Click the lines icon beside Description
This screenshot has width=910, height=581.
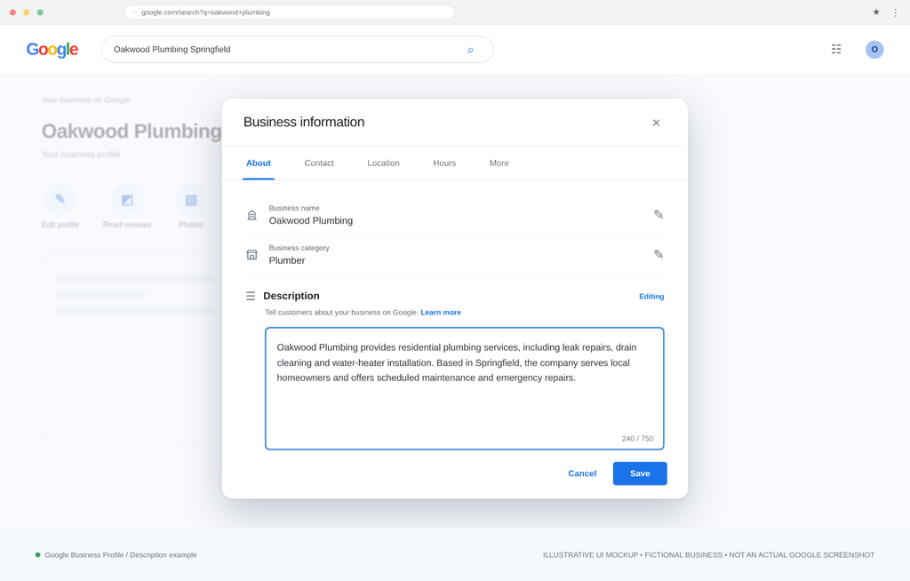tap(251, 296)
